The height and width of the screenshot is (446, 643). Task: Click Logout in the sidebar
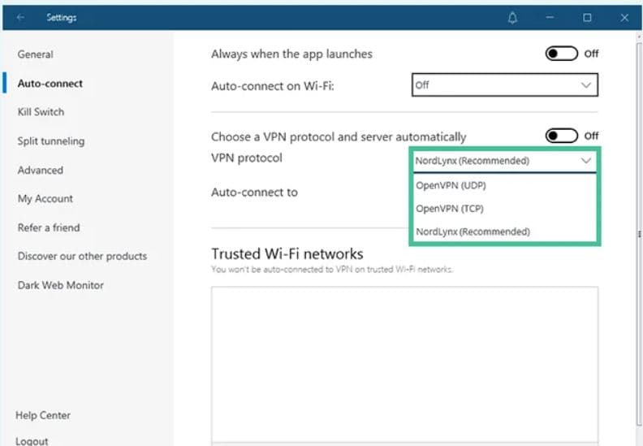32,440
